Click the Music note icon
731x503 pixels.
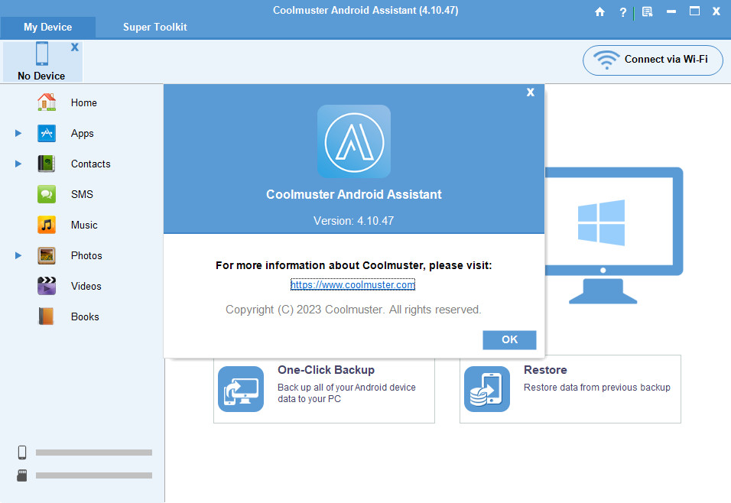pyautogui.click(x=47, y=225)
